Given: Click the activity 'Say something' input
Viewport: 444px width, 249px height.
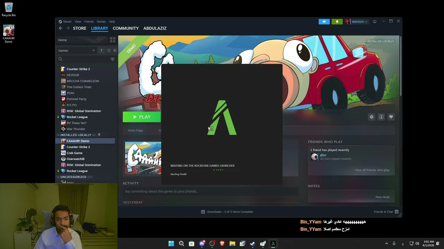Looking at the screenshot, I should point(210,191).
